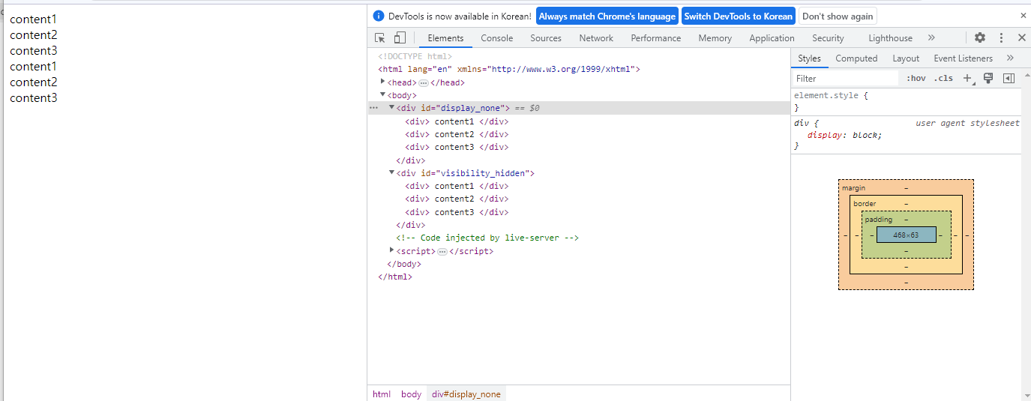Open the Lighthouse tab

click(x=890, y=38)
